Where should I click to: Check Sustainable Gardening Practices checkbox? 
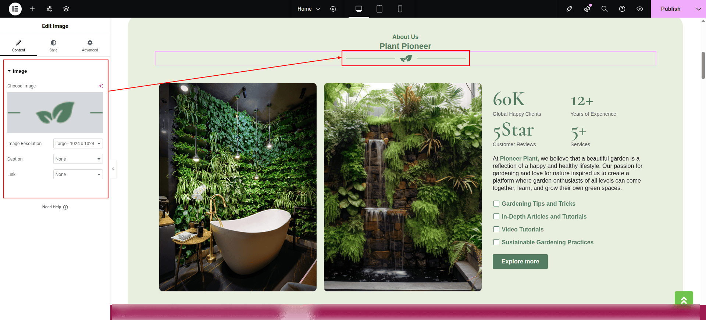click(496, 242)
